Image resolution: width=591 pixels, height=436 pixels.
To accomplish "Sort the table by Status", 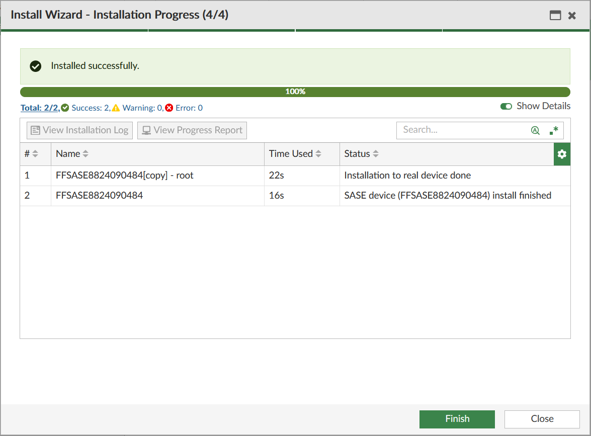I will pyautogui.click(x=375, y=153).
